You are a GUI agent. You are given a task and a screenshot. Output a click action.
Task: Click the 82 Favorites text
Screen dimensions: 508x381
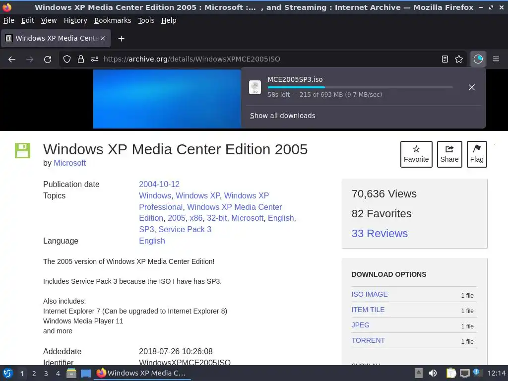[x=381, y=213]
